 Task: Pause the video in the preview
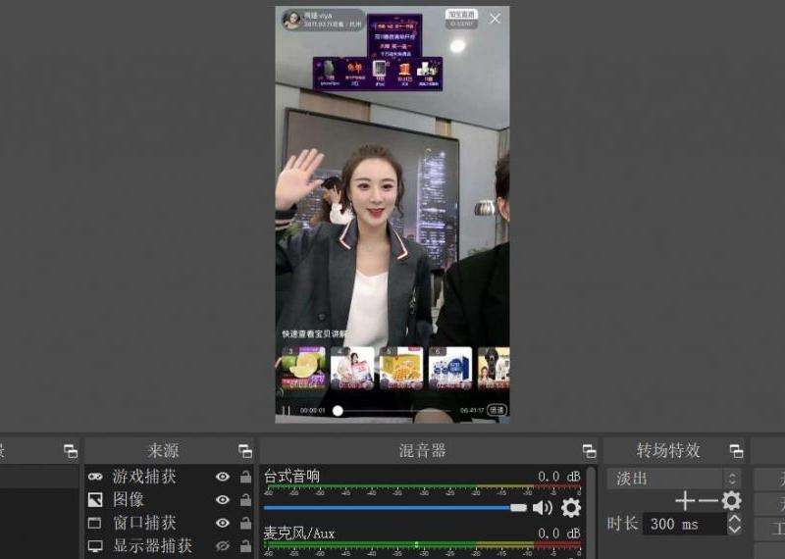point(287,410)
